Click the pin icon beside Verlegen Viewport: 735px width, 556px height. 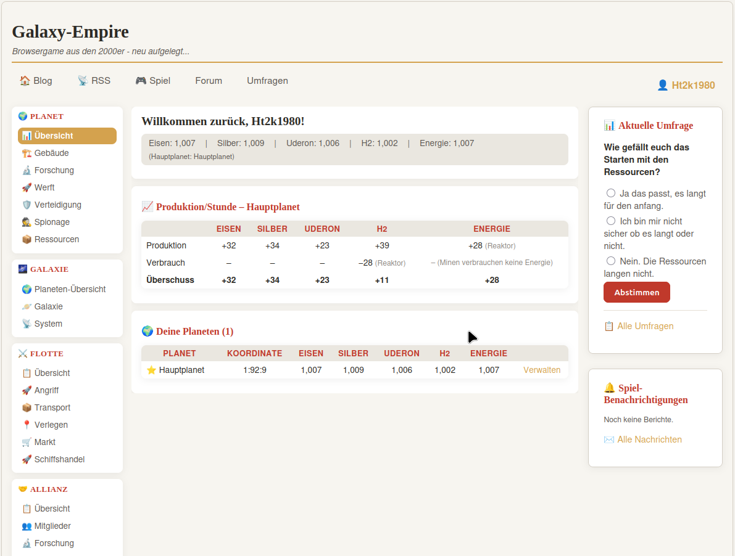tap(27, 425)
